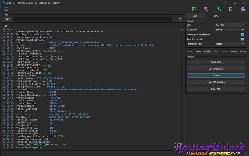Click the Build ID TP1A.220624.014 value
The image size is (249, 156).
click(60, 111)
